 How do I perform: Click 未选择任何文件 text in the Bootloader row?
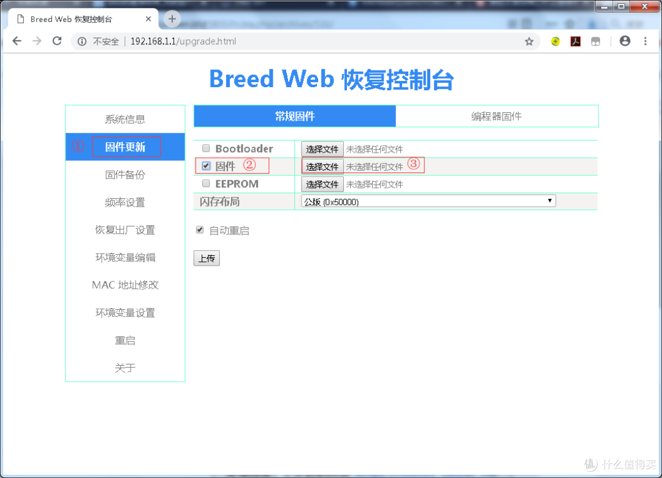[x=375, y=149]
